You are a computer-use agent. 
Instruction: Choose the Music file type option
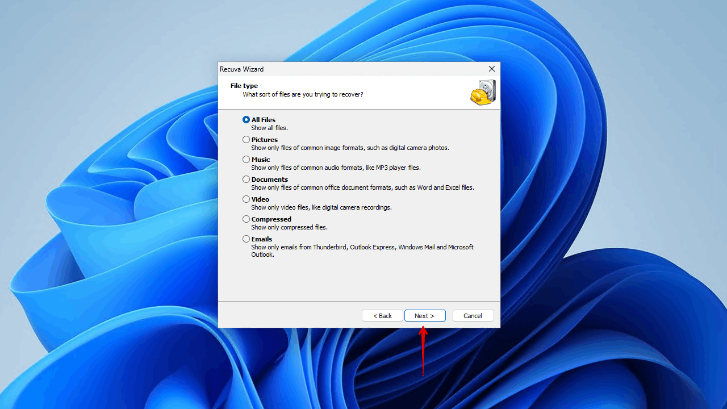click(246, 160)
